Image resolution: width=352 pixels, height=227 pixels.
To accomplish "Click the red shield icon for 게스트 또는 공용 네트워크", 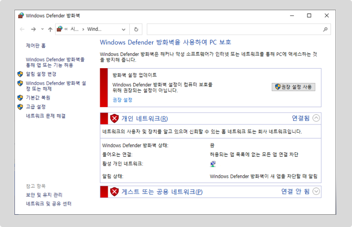I will 114,192.
